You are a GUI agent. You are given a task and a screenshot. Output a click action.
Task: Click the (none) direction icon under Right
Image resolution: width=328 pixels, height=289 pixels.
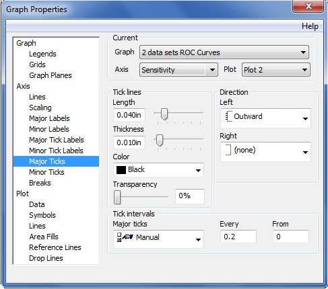(x=228, y=150)
